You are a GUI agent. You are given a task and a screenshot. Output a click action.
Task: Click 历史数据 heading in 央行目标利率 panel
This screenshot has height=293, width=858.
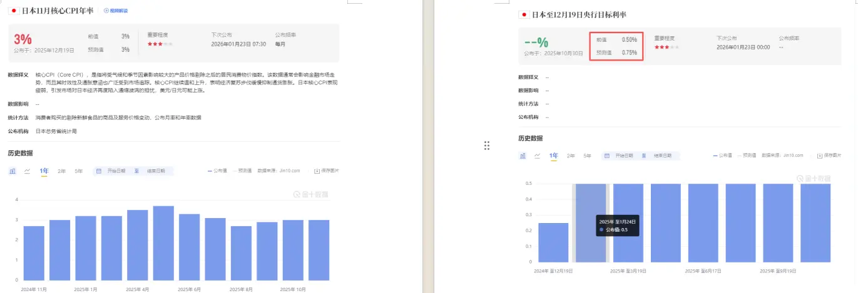click(531, 138)
